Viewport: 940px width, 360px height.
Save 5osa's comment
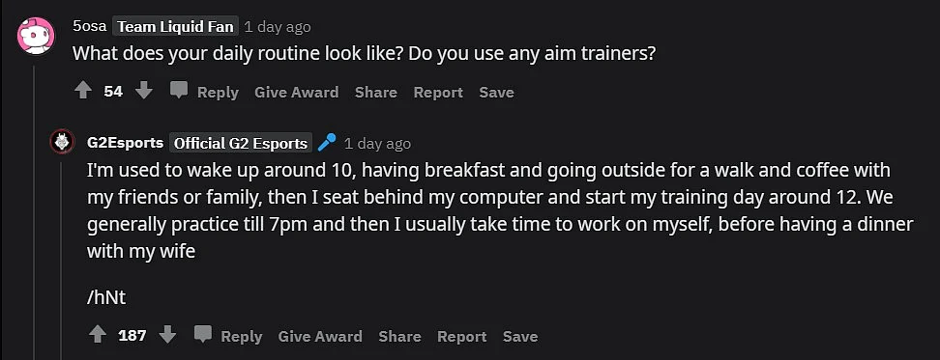click(x=496, y=92)
